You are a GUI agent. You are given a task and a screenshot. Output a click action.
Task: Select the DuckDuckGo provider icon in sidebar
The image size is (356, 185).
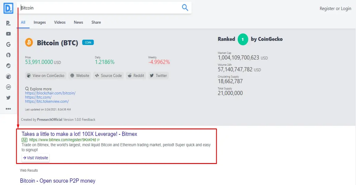click(x=8, y=55)
